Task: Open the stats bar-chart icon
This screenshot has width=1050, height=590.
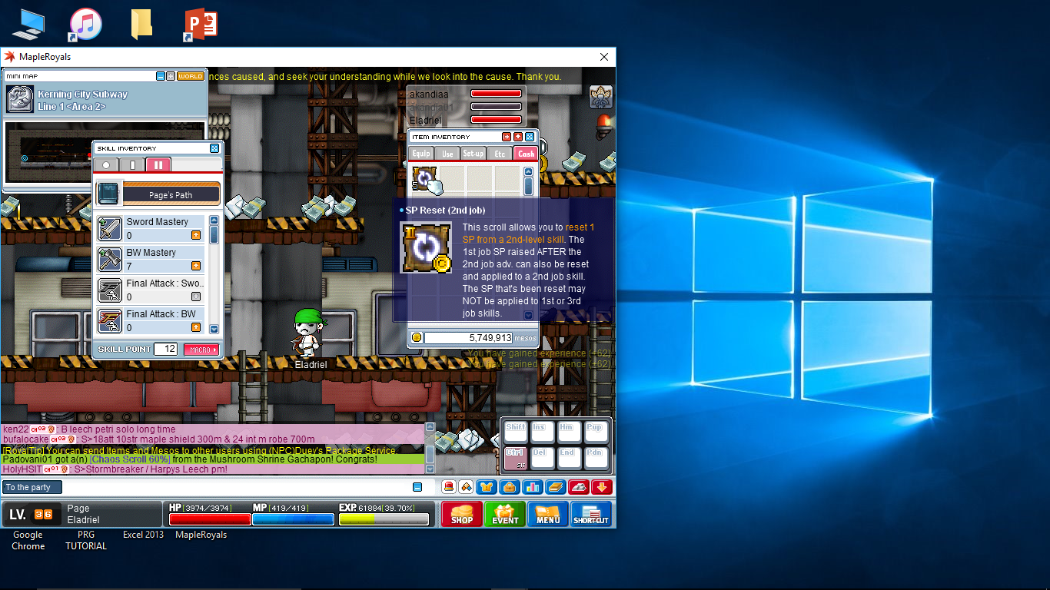Action: 532,486
